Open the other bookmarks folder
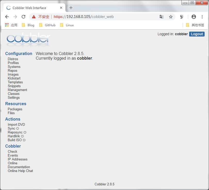 (x=195, y=25)
